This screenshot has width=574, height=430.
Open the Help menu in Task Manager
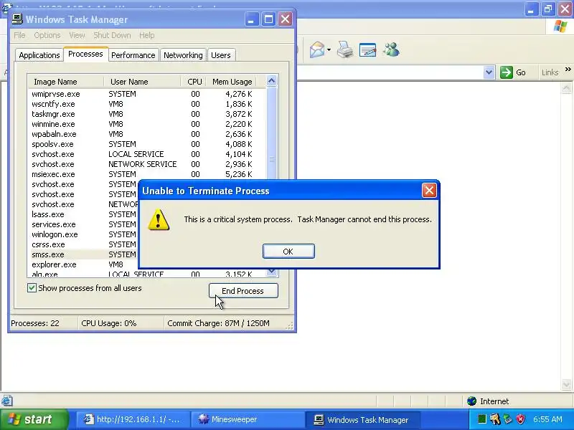(147, 35)
